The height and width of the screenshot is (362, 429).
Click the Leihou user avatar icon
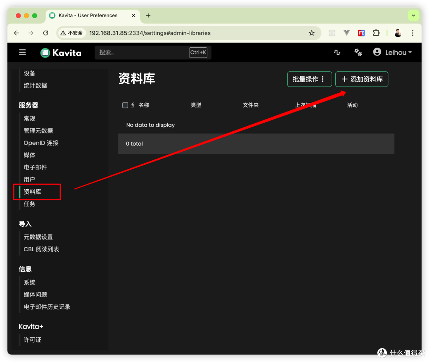(x=377, y=52)
